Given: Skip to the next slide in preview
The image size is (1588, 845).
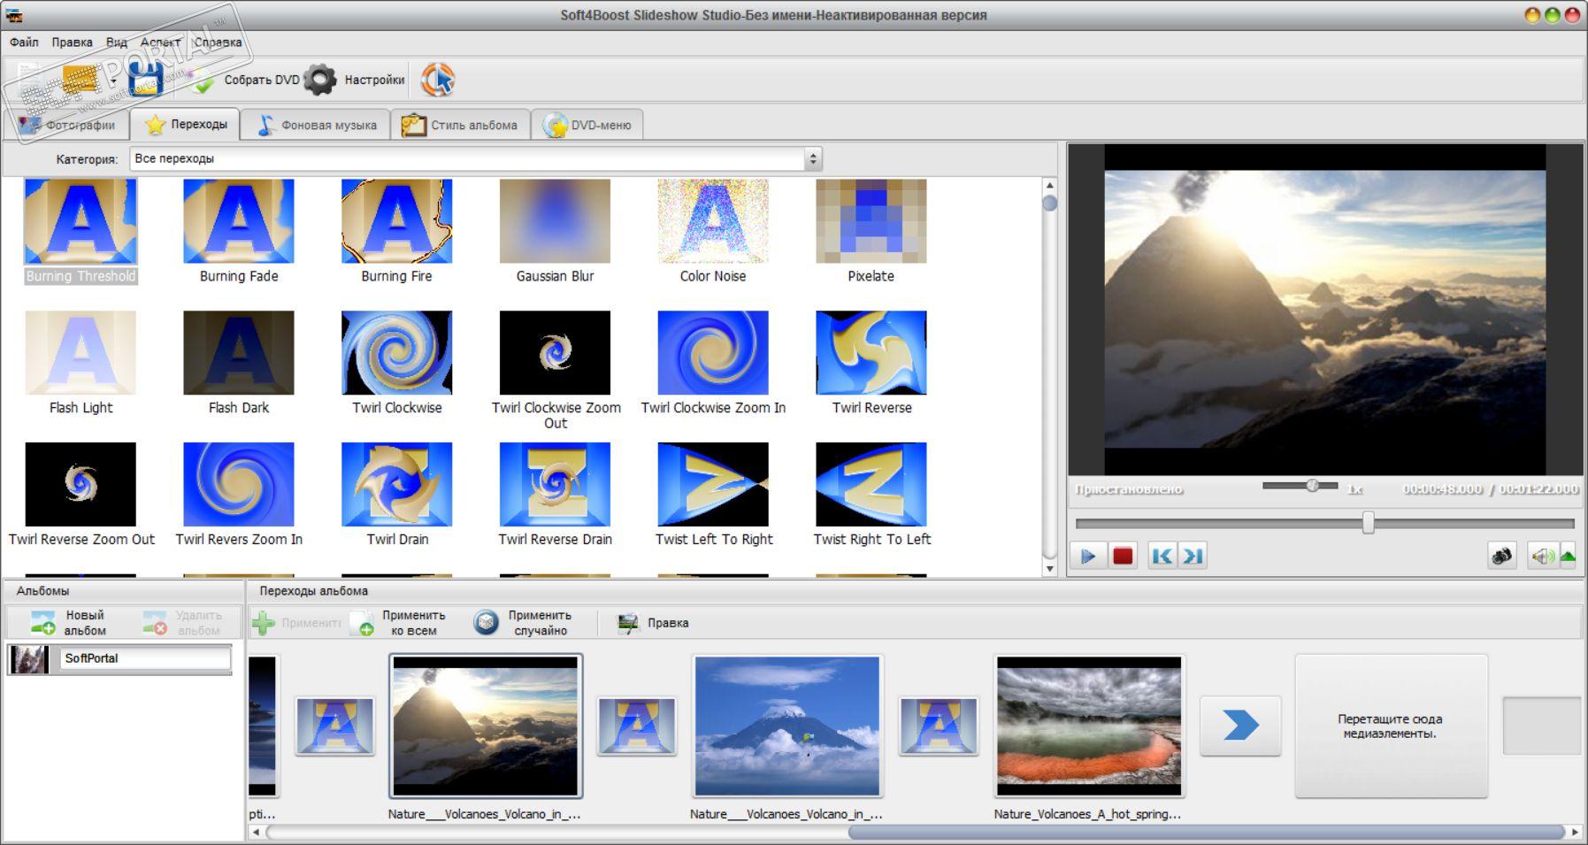Looking at the screenshot, I should 1193,556.
